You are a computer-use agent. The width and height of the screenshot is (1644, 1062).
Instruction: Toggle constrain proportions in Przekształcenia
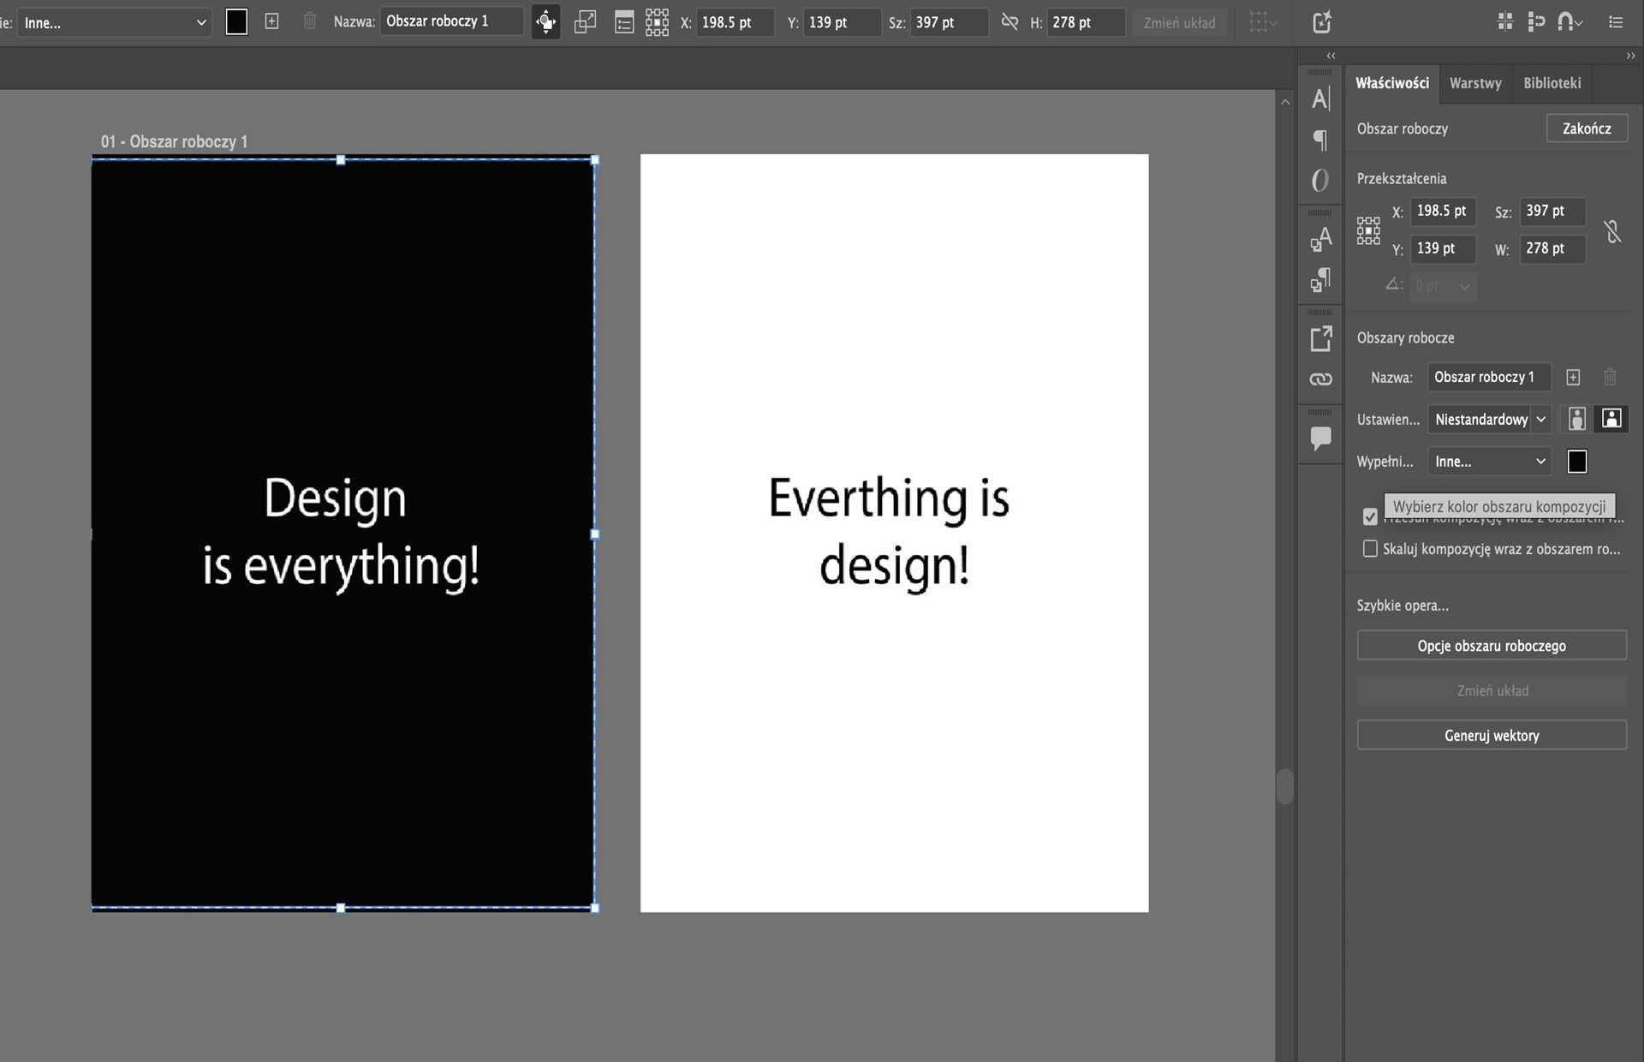pos(1612,231)
